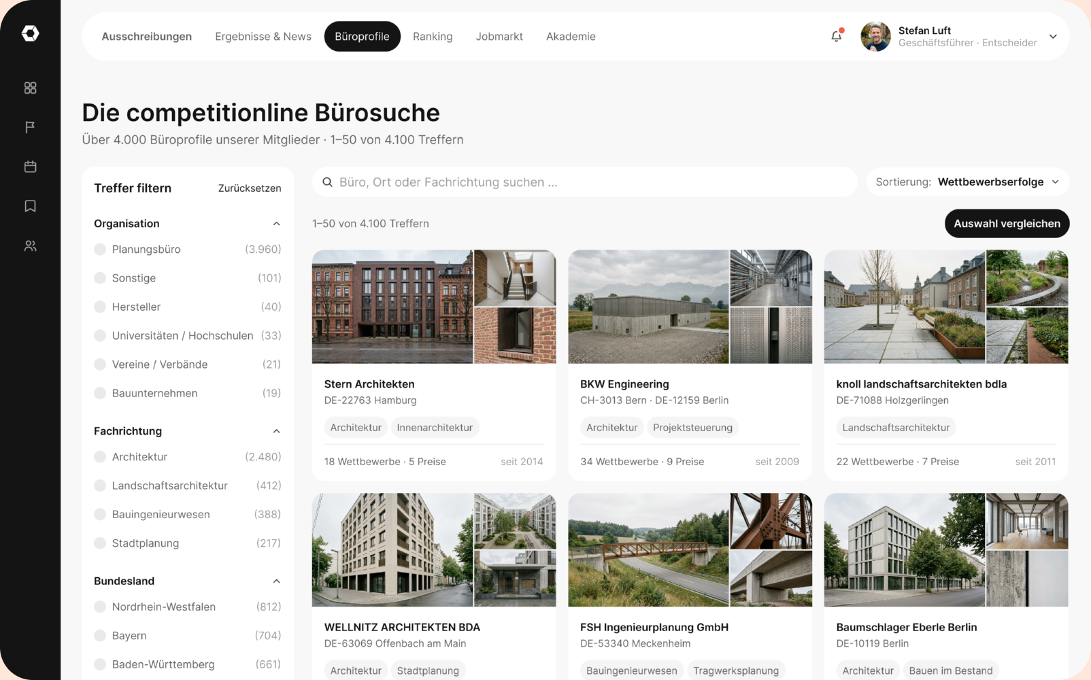Open the calendar icon in sidebar

coord(30,167)
